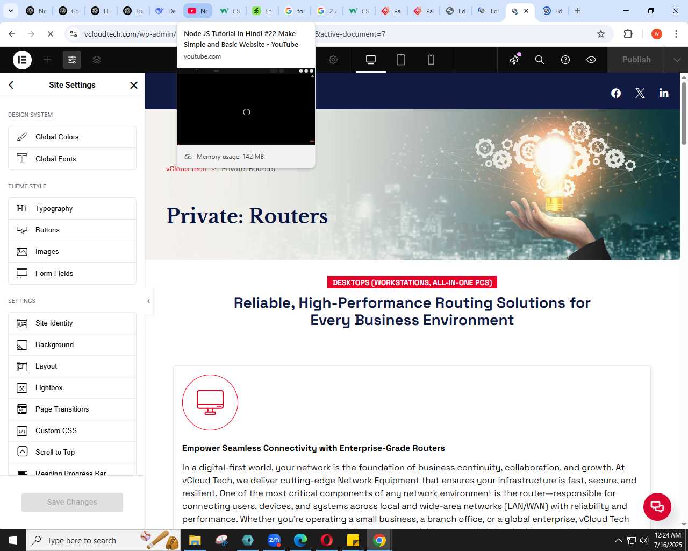Bookmark this page star icon
The image size is (688, 551).
pyautogui.click(x=601, y=34)
